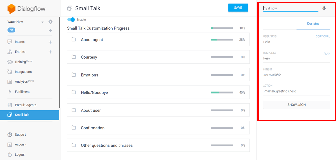Toggle the Small Talk Enable switch
Image resolution: width=336 pixels, height=160 pixels.
coord(71,20)
